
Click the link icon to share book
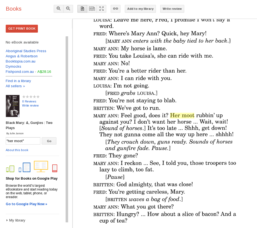[116, 9]
